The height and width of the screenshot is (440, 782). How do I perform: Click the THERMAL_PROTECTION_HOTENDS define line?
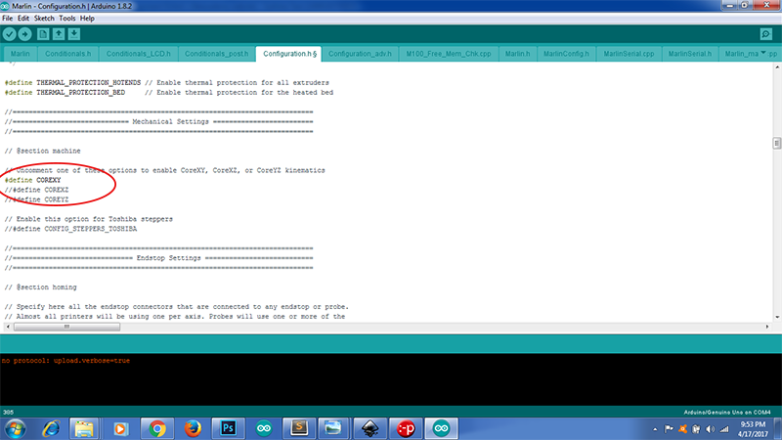[167, 83]
